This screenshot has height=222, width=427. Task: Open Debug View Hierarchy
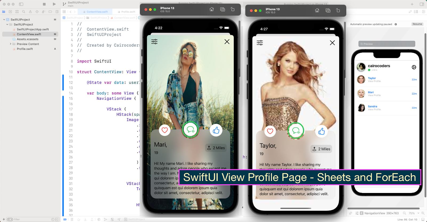[x=99, y=219]
